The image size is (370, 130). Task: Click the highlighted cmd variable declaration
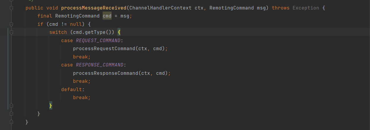point(107,16)
